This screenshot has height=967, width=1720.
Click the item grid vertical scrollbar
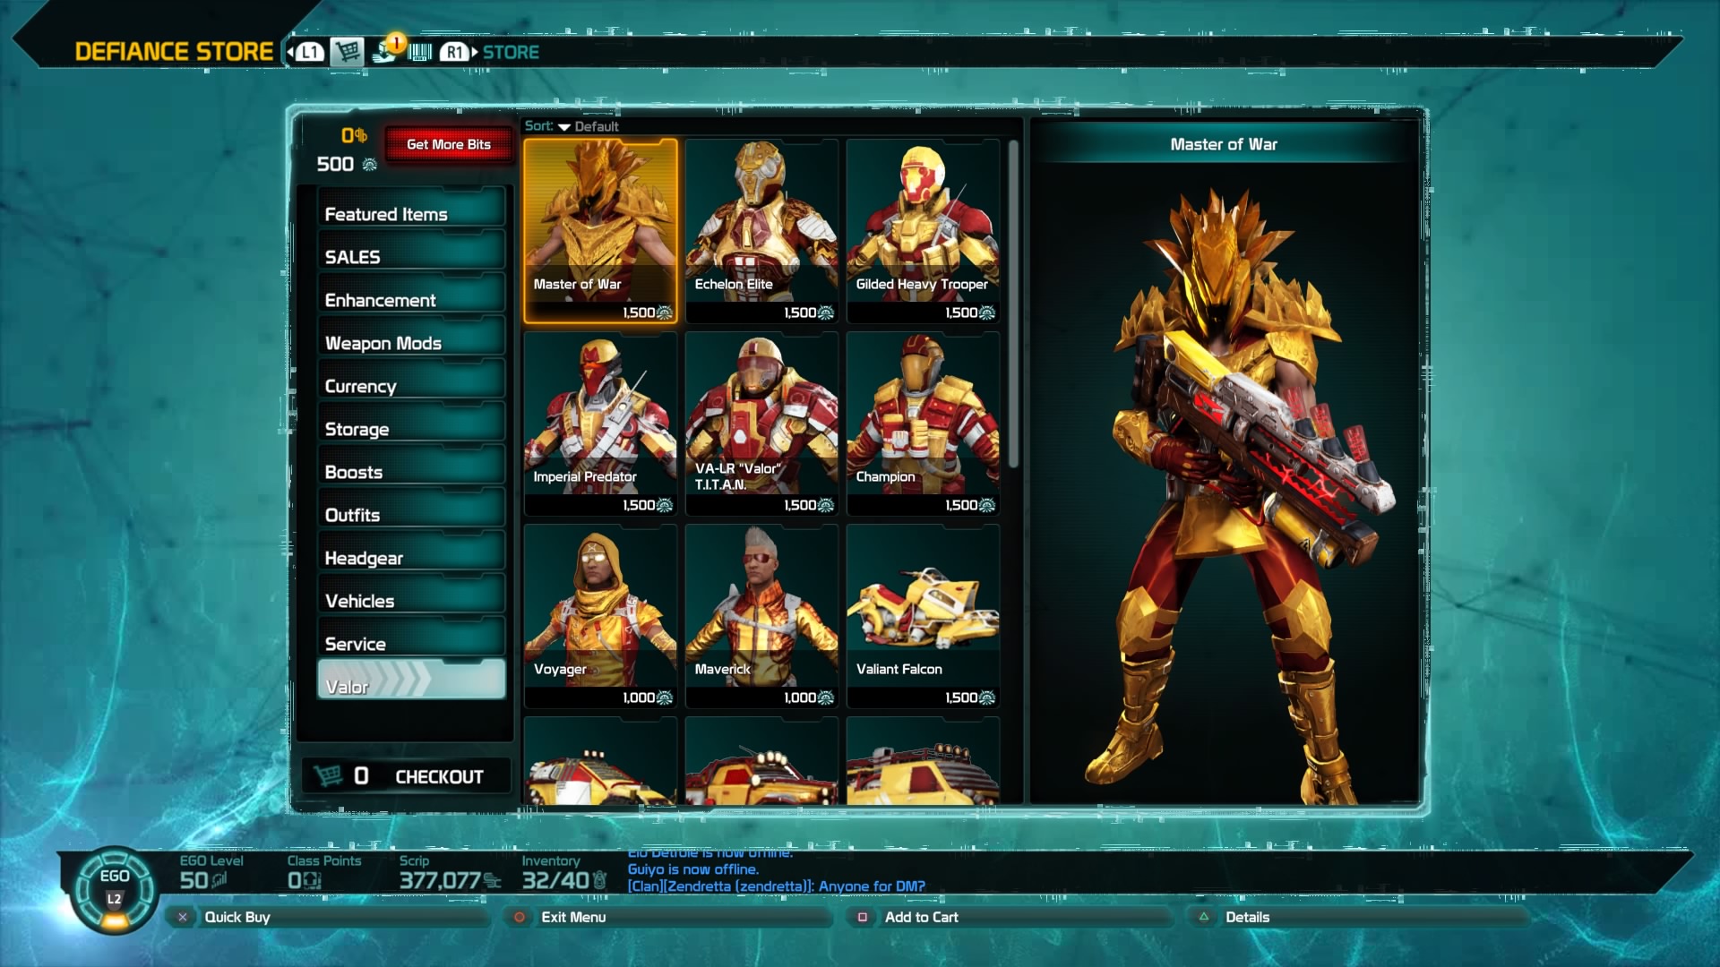coord(1013,304)
